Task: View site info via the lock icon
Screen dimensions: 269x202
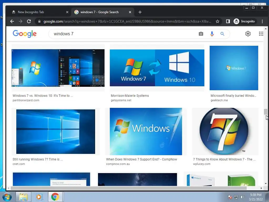Action: tap(39, 21)
